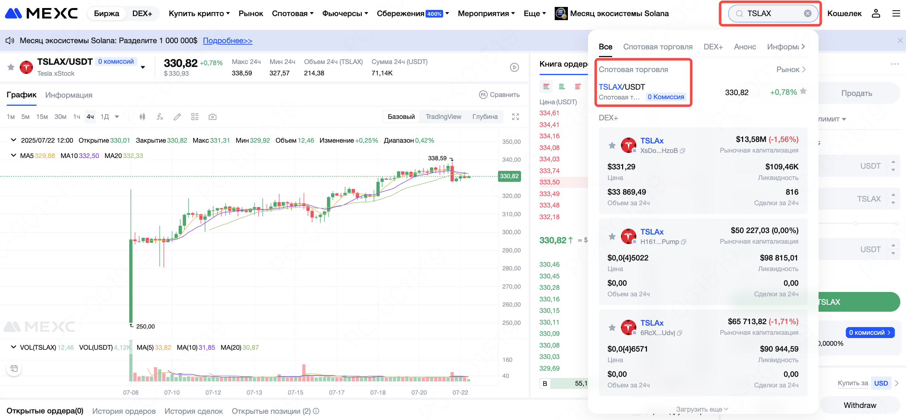Viewport: 906px width, 420px height.
Task: Set chart interval to 1ч
Action: point(76,117)
